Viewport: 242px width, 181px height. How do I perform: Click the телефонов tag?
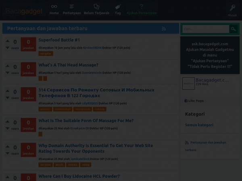tap(83, 109)
